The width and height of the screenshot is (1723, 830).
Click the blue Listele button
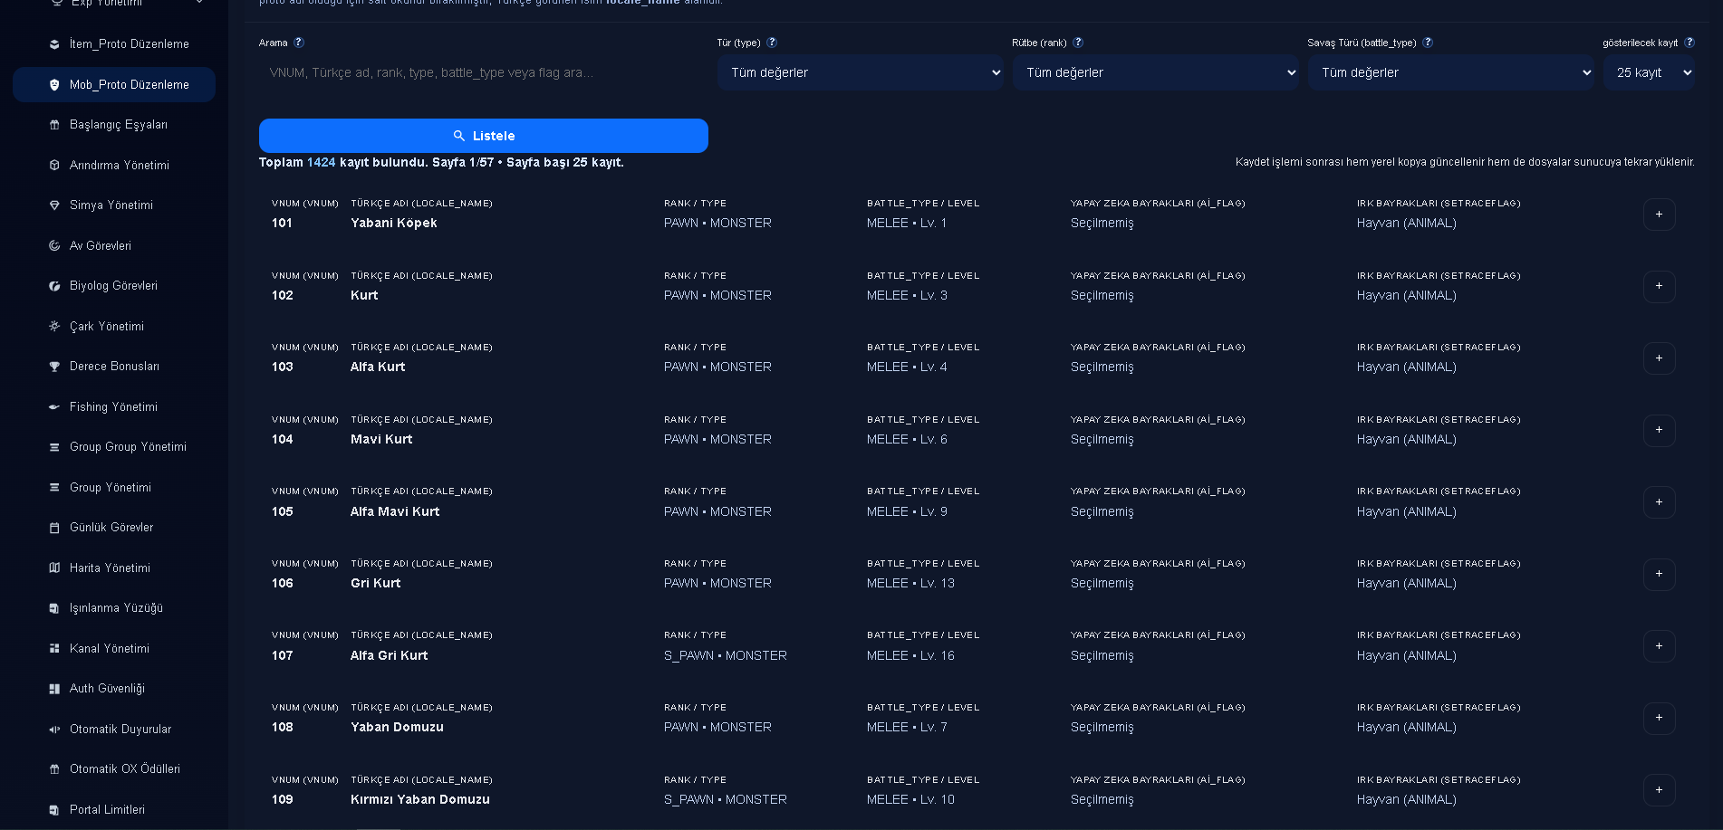point(484,136)
